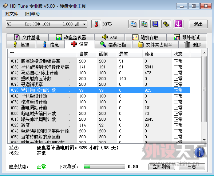Click the HD Tune title bar app icon
This screenshot has width=214, height=176.
point(5,6)
